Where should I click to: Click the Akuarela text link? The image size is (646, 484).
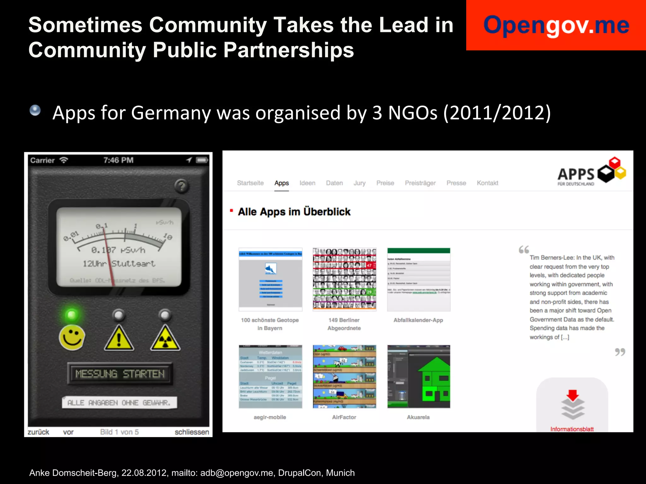tap(418, 417)
